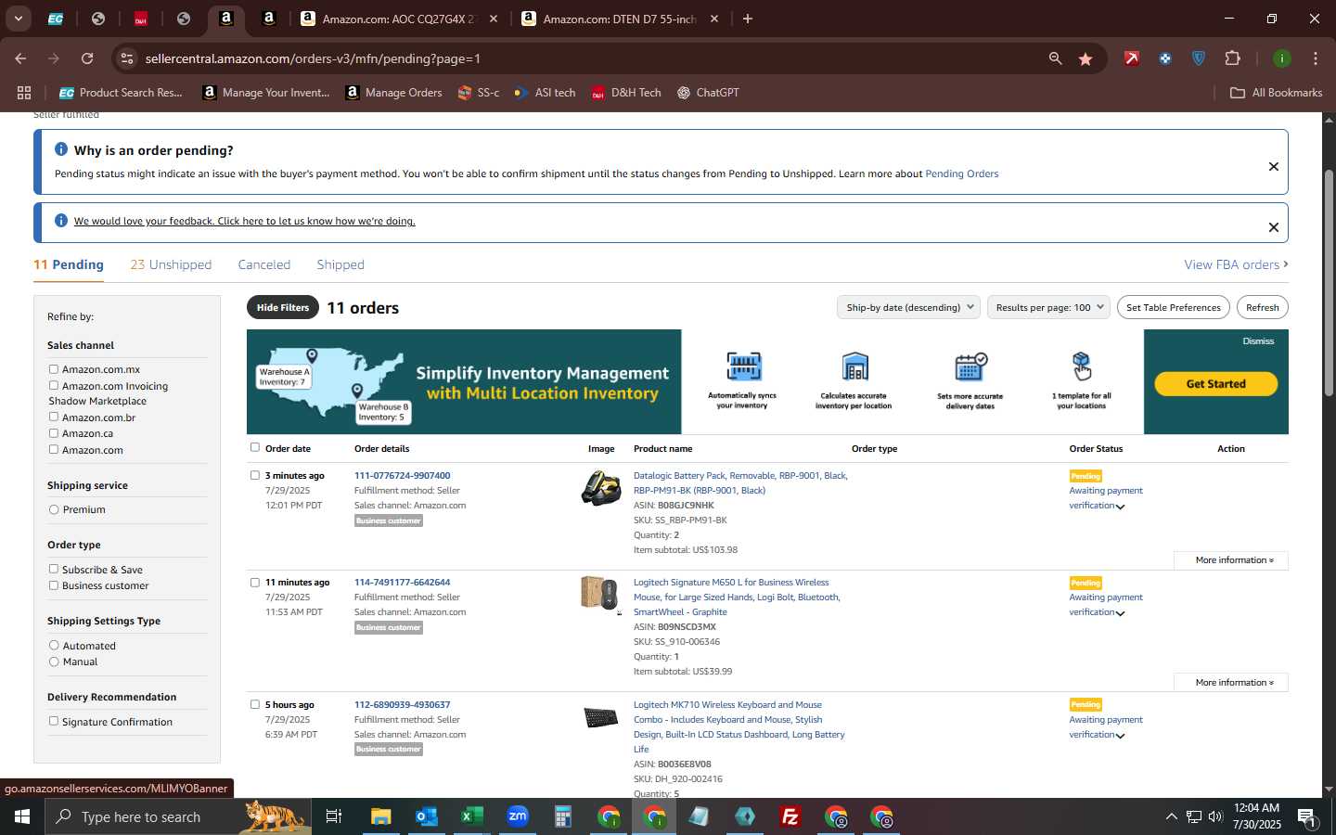Open the Logitech MK710 keyboard product image
This screenshot has width=1336, height=835.
tap(600, 717)
